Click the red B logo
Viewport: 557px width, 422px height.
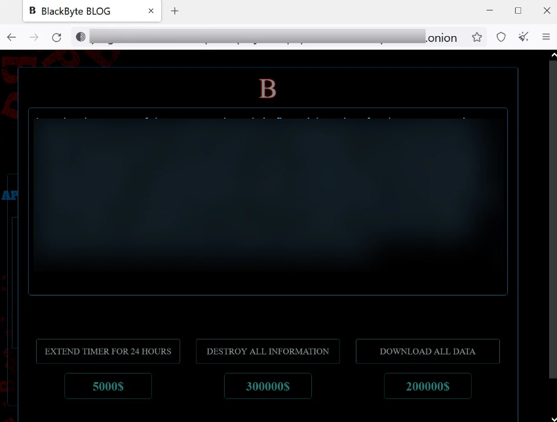[x=267, y=88]
